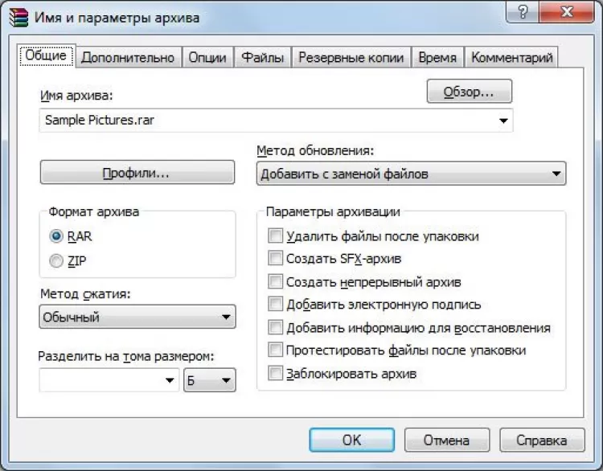Check 'Создать непрерывный архив' option
The width and height of the screenshot is (603, 471).
pyautogui.click(x=276, y=282)
